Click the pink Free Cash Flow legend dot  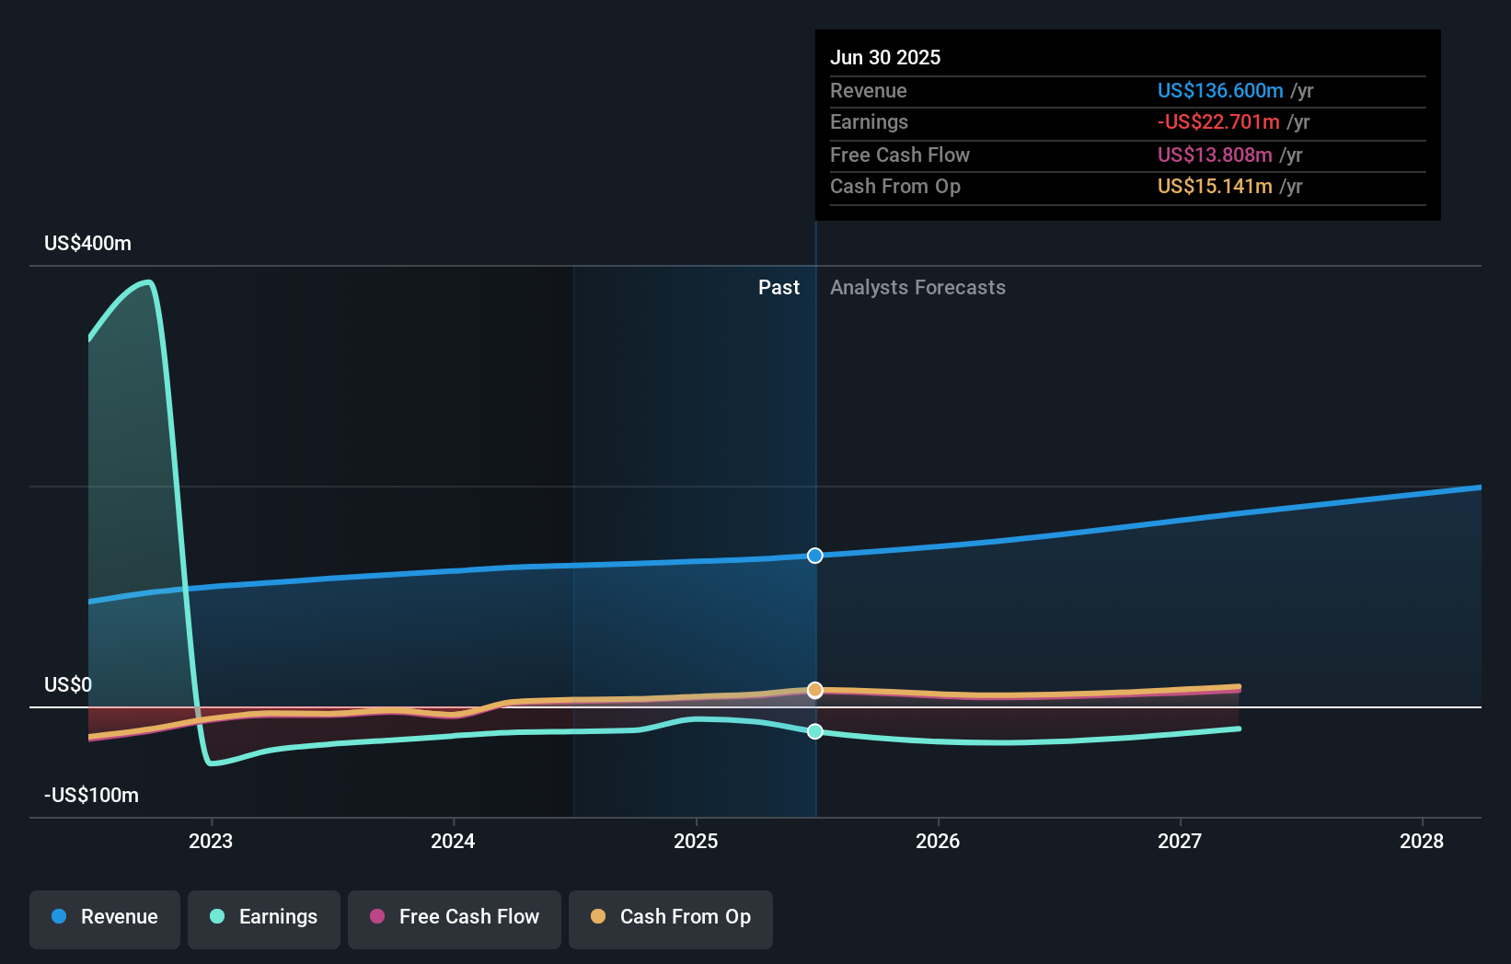377,916
